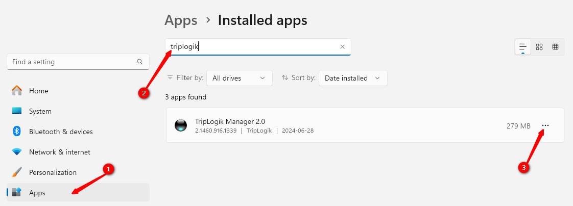Click the installed apps search field
The image size is (573, 206).
pos(258,47)
